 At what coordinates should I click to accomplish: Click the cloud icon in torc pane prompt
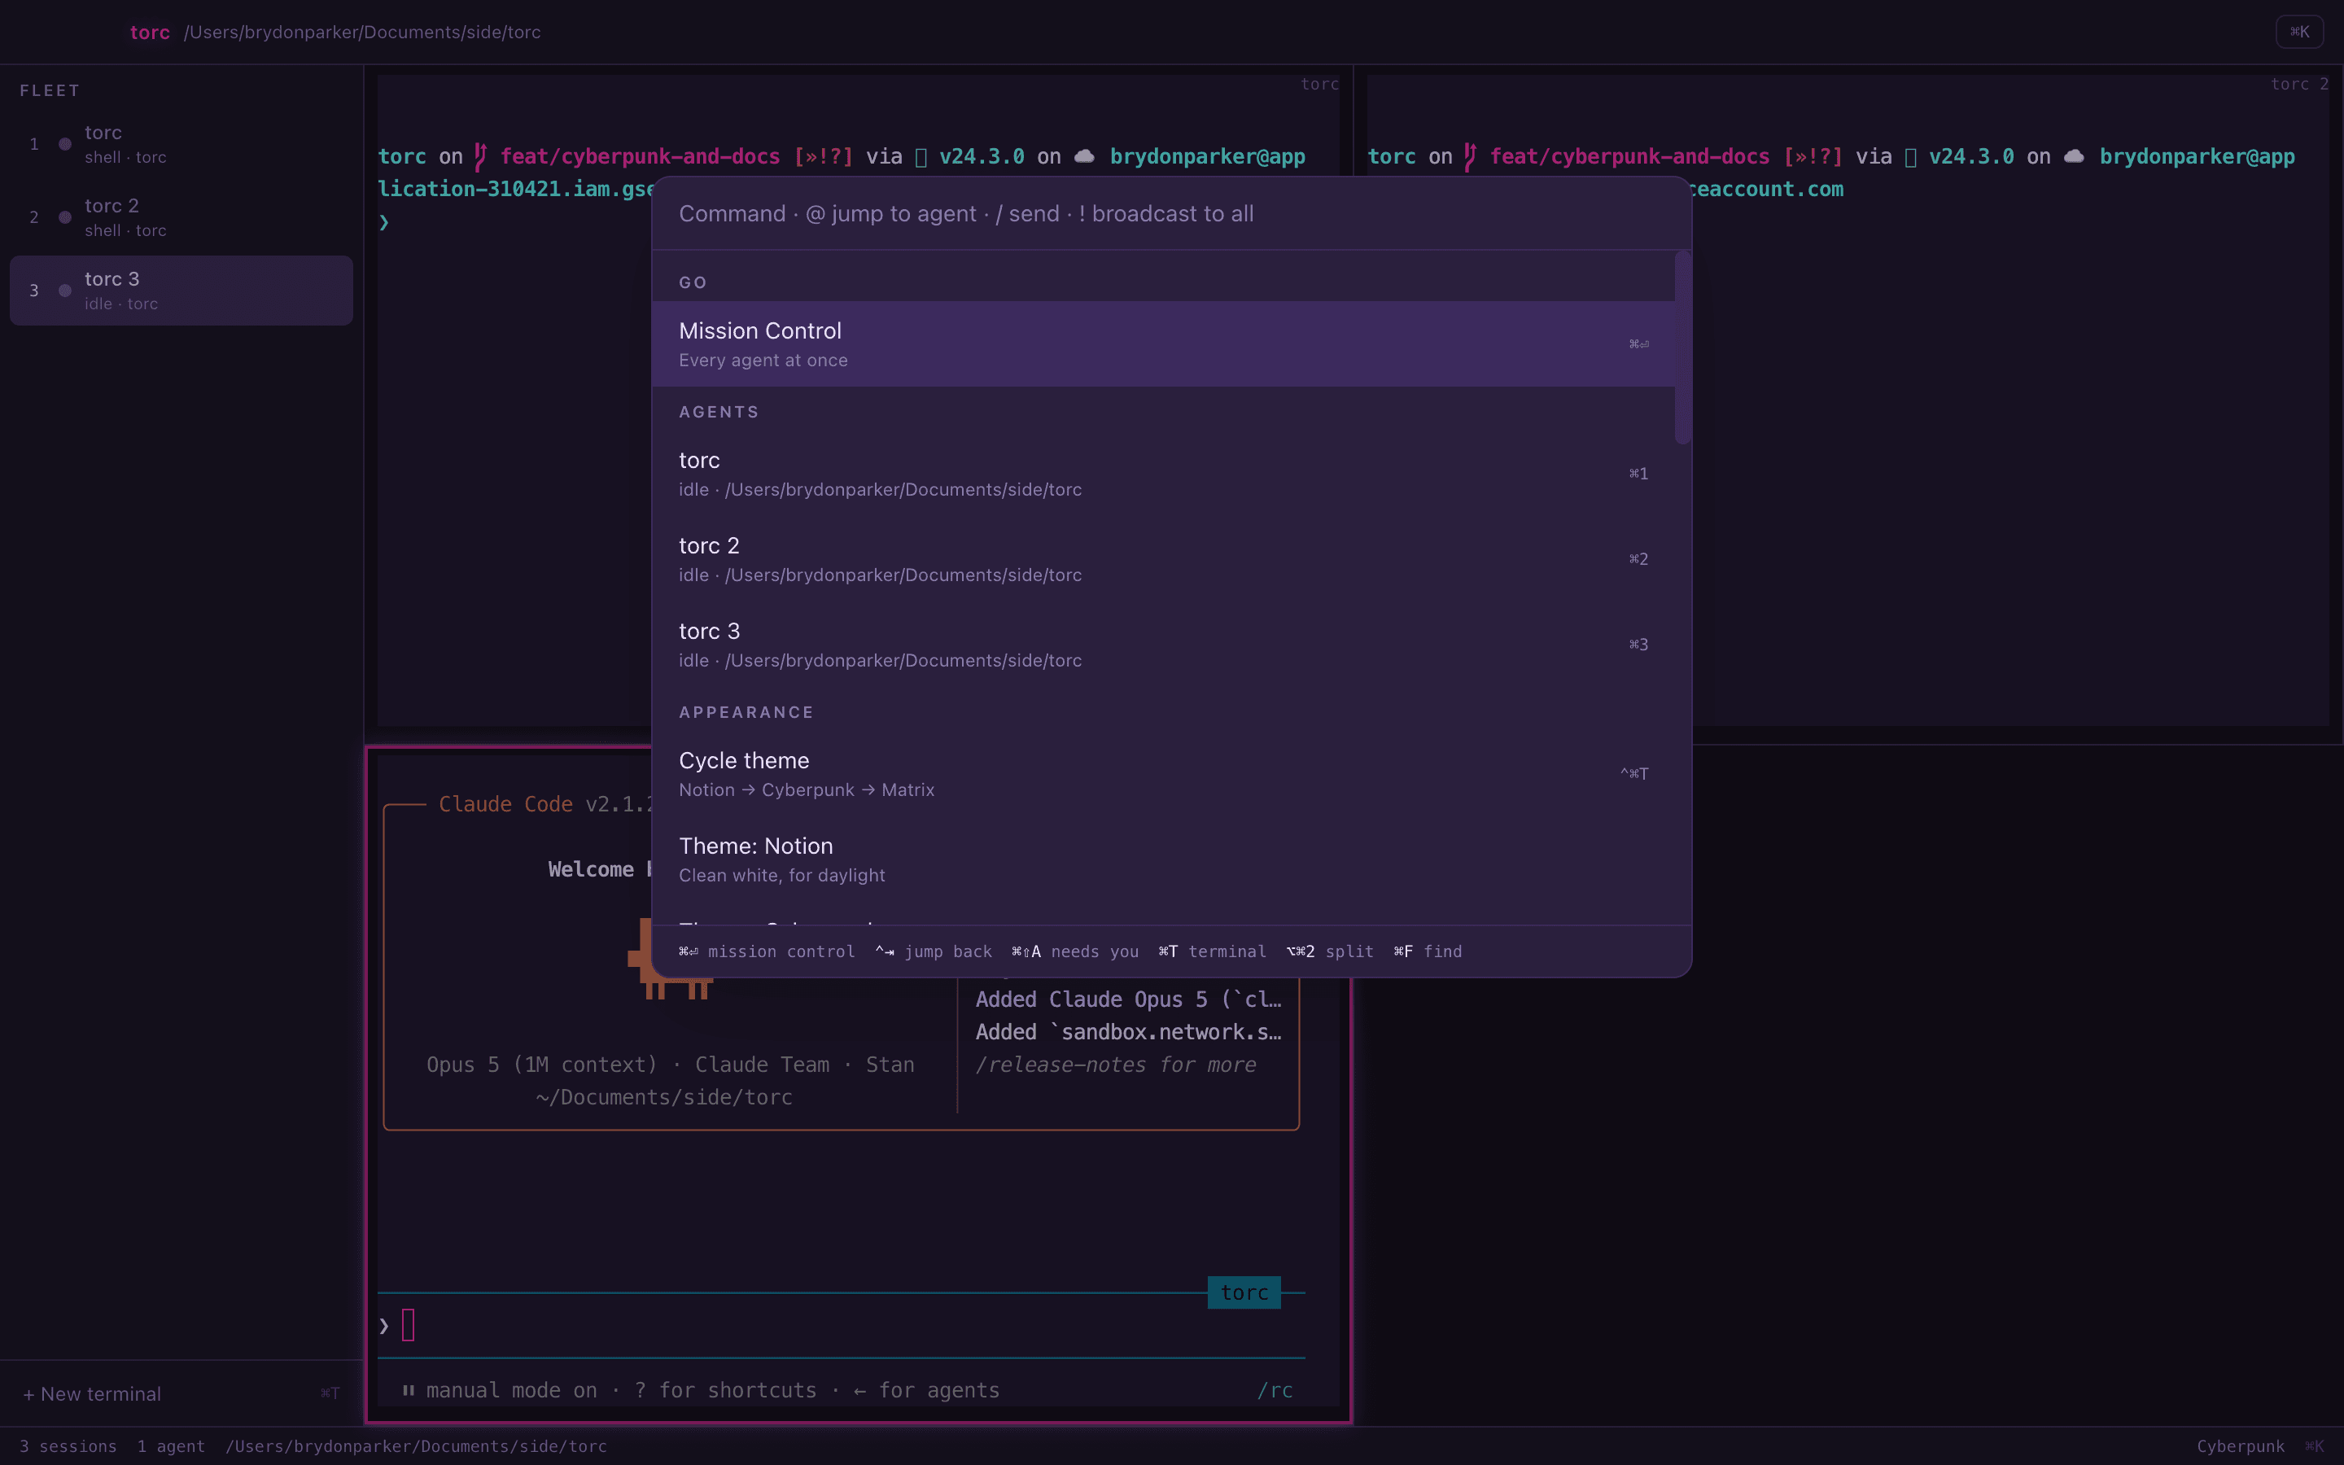point(1085,156)
